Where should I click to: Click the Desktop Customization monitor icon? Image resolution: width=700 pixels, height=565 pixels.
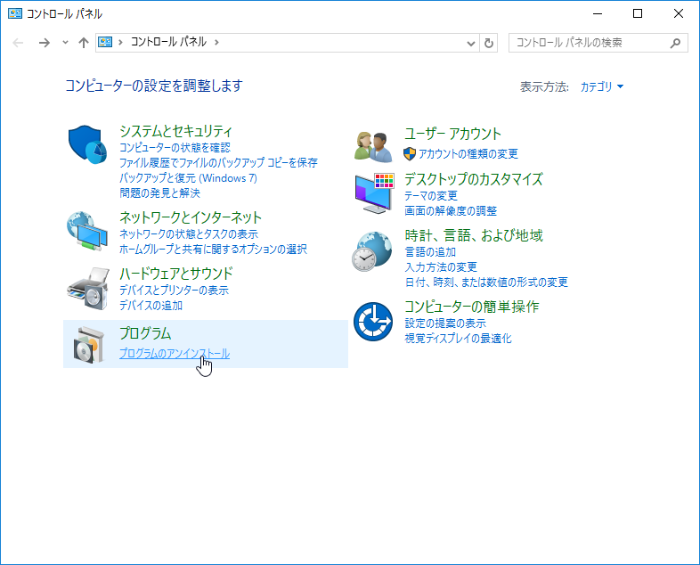(375, 193)
